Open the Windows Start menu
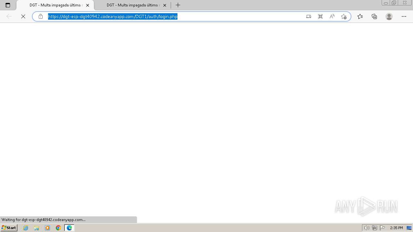This screenshot has width=413, height=232. 9,228
